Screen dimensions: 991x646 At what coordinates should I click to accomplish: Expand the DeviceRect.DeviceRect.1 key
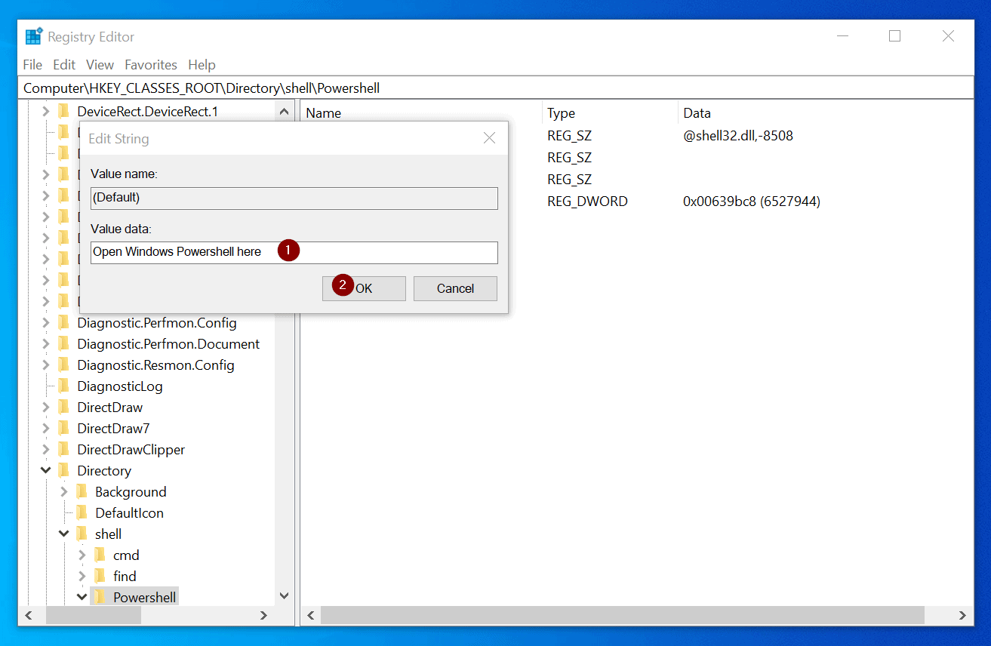click(x=45, y=112)
